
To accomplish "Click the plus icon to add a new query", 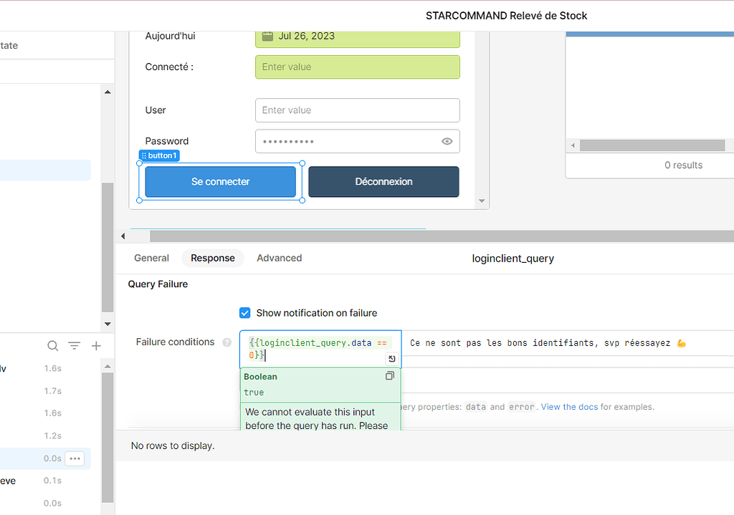I will 96,345.
